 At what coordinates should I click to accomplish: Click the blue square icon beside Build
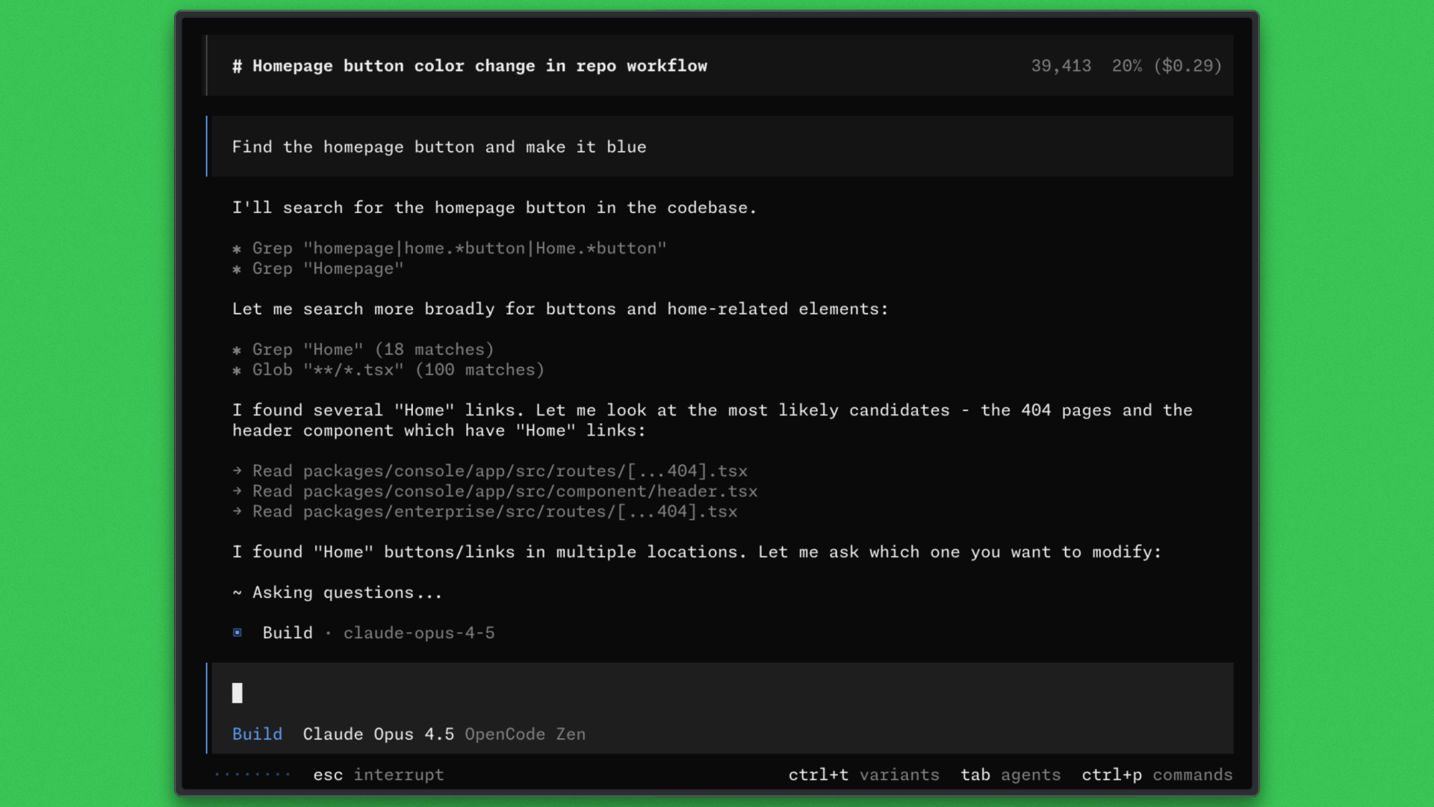coord(238,633)
